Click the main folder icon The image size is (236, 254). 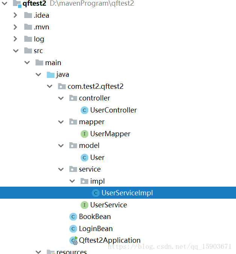click(x=39, y=62)
